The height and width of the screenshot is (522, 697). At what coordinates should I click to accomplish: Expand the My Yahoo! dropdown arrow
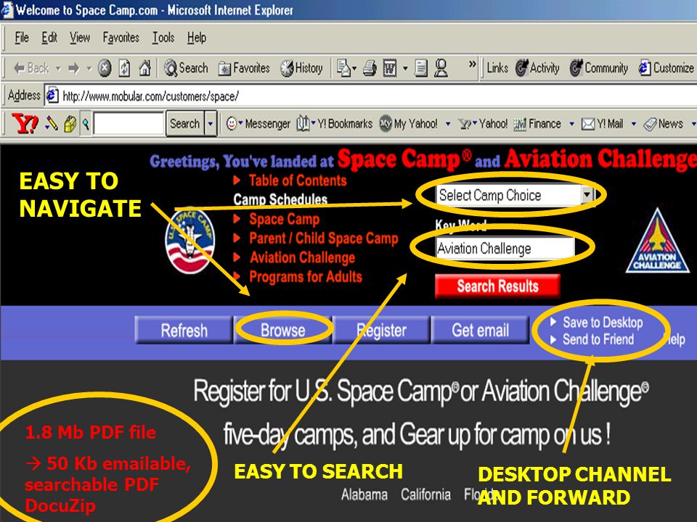(x=448, y=124)
